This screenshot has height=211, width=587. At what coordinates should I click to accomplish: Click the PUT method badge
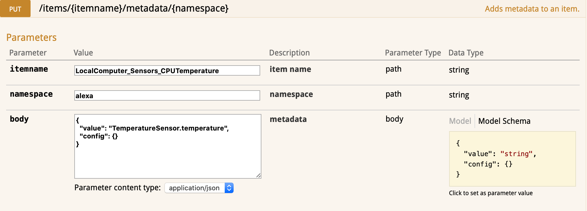[15, 9]
